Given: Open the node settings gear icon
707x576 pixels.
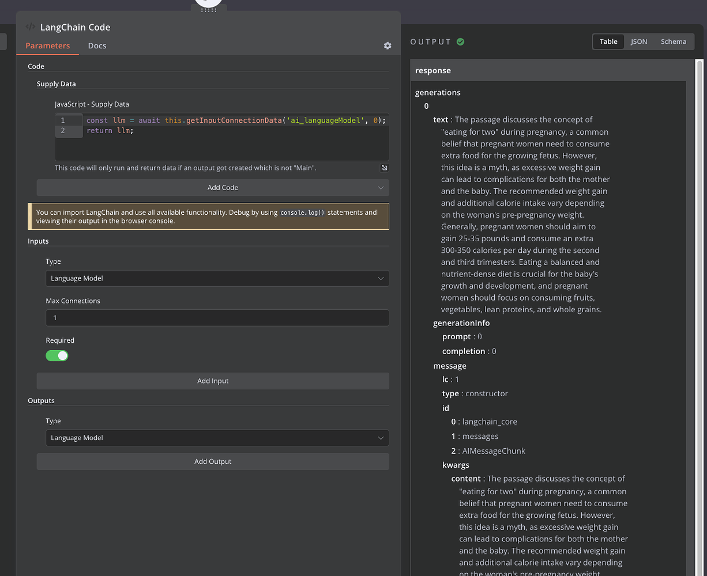Looking at the screenshot, I should tap(387, 46).
